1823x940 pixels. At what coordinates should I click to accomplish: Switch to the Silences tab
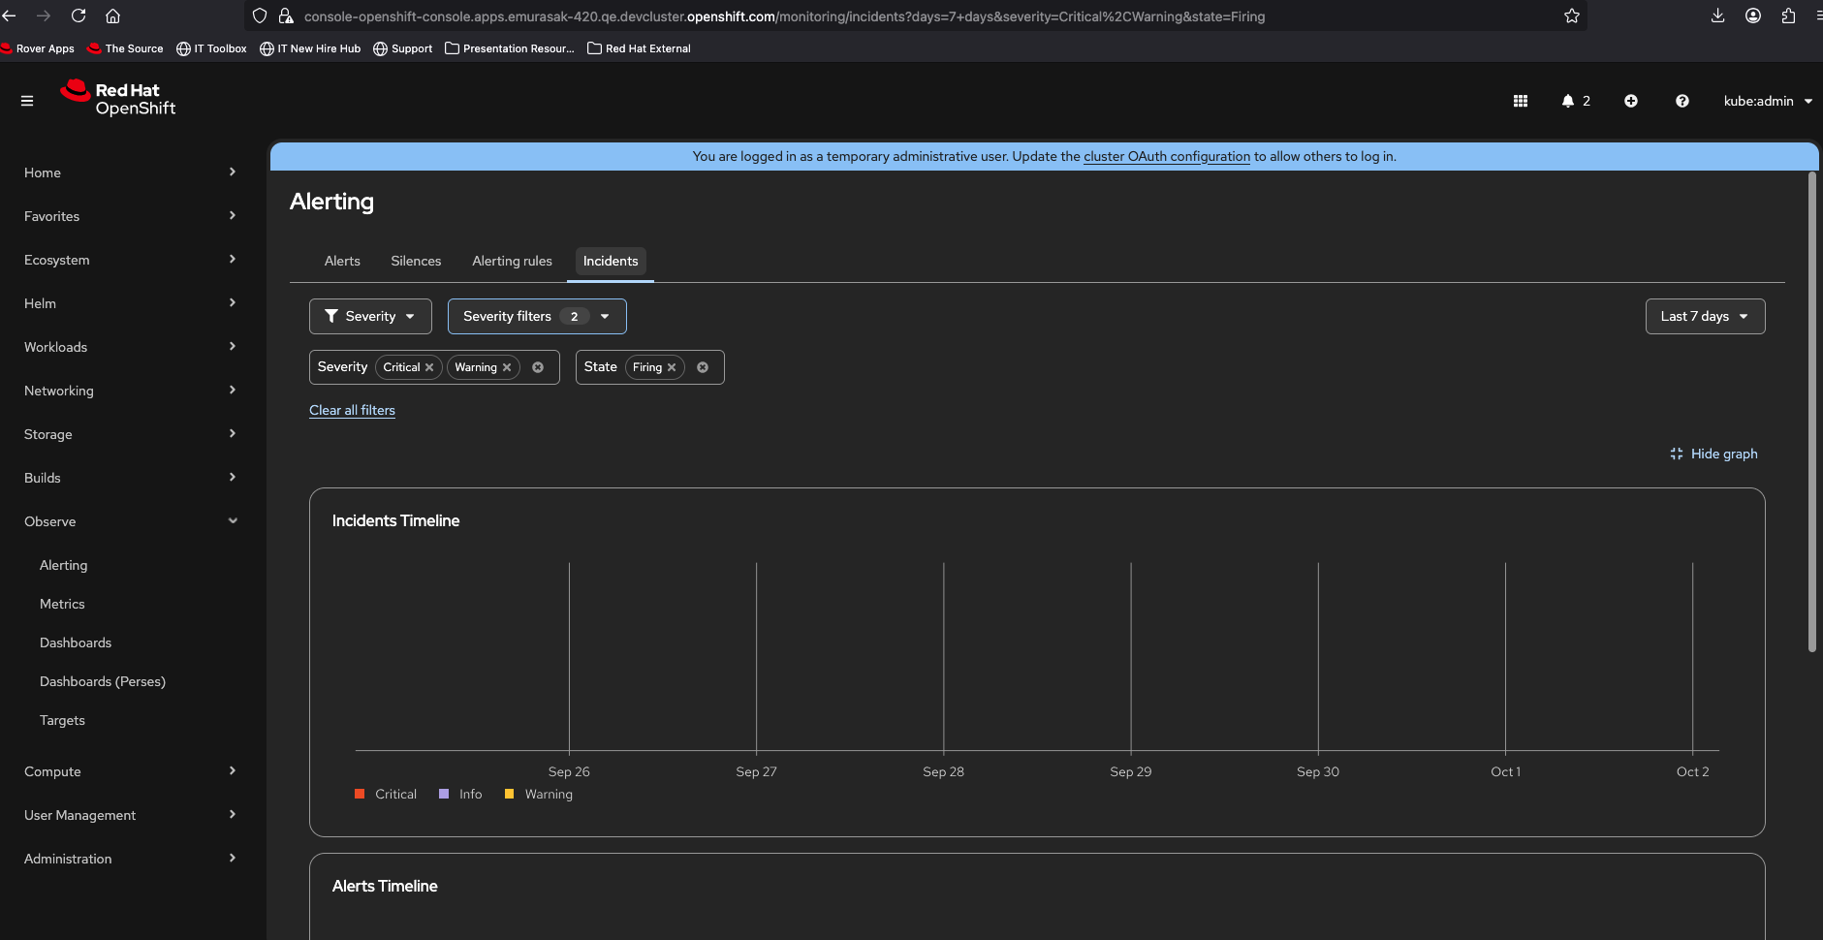[416, 261]
